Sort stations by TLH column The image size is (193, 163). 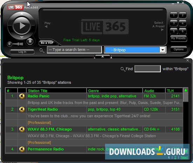[174, 91]
